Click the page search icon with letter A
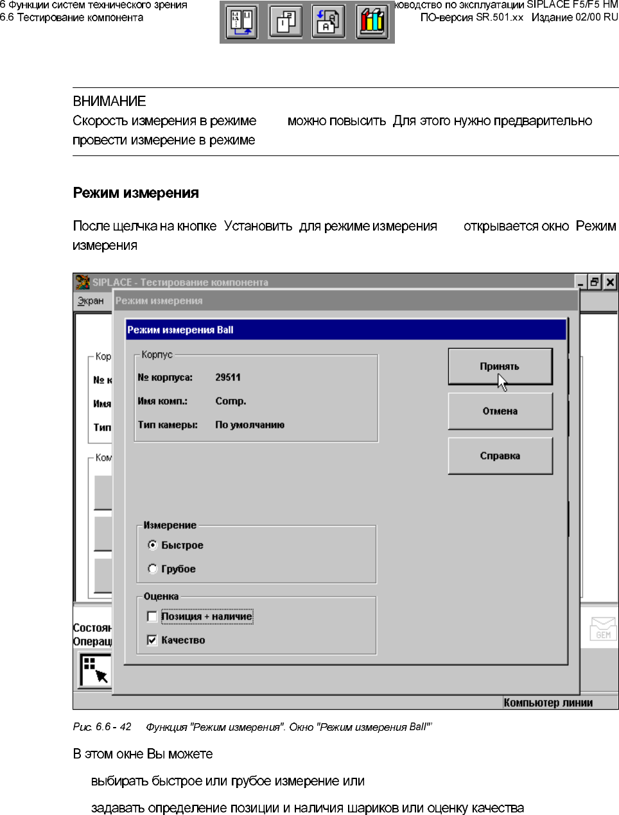Viewport: 619px width, 815px height. point(328,22)
